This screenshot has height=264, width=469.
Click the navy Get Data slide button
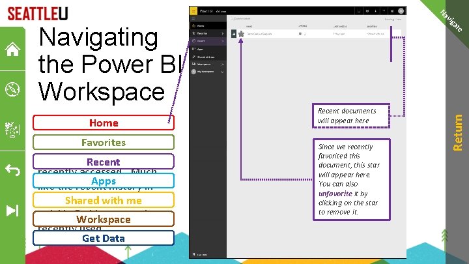point(104,239)
